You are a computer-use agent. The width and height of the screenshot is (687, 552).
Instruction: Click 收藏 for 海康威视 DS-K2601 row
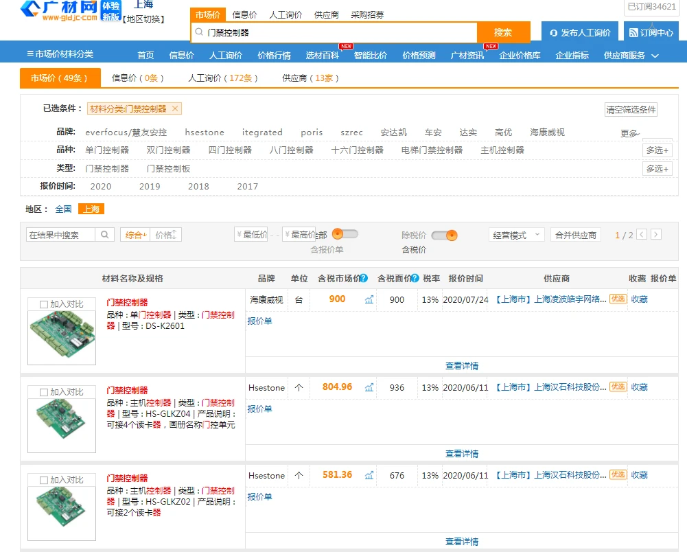tap(639, 299)
